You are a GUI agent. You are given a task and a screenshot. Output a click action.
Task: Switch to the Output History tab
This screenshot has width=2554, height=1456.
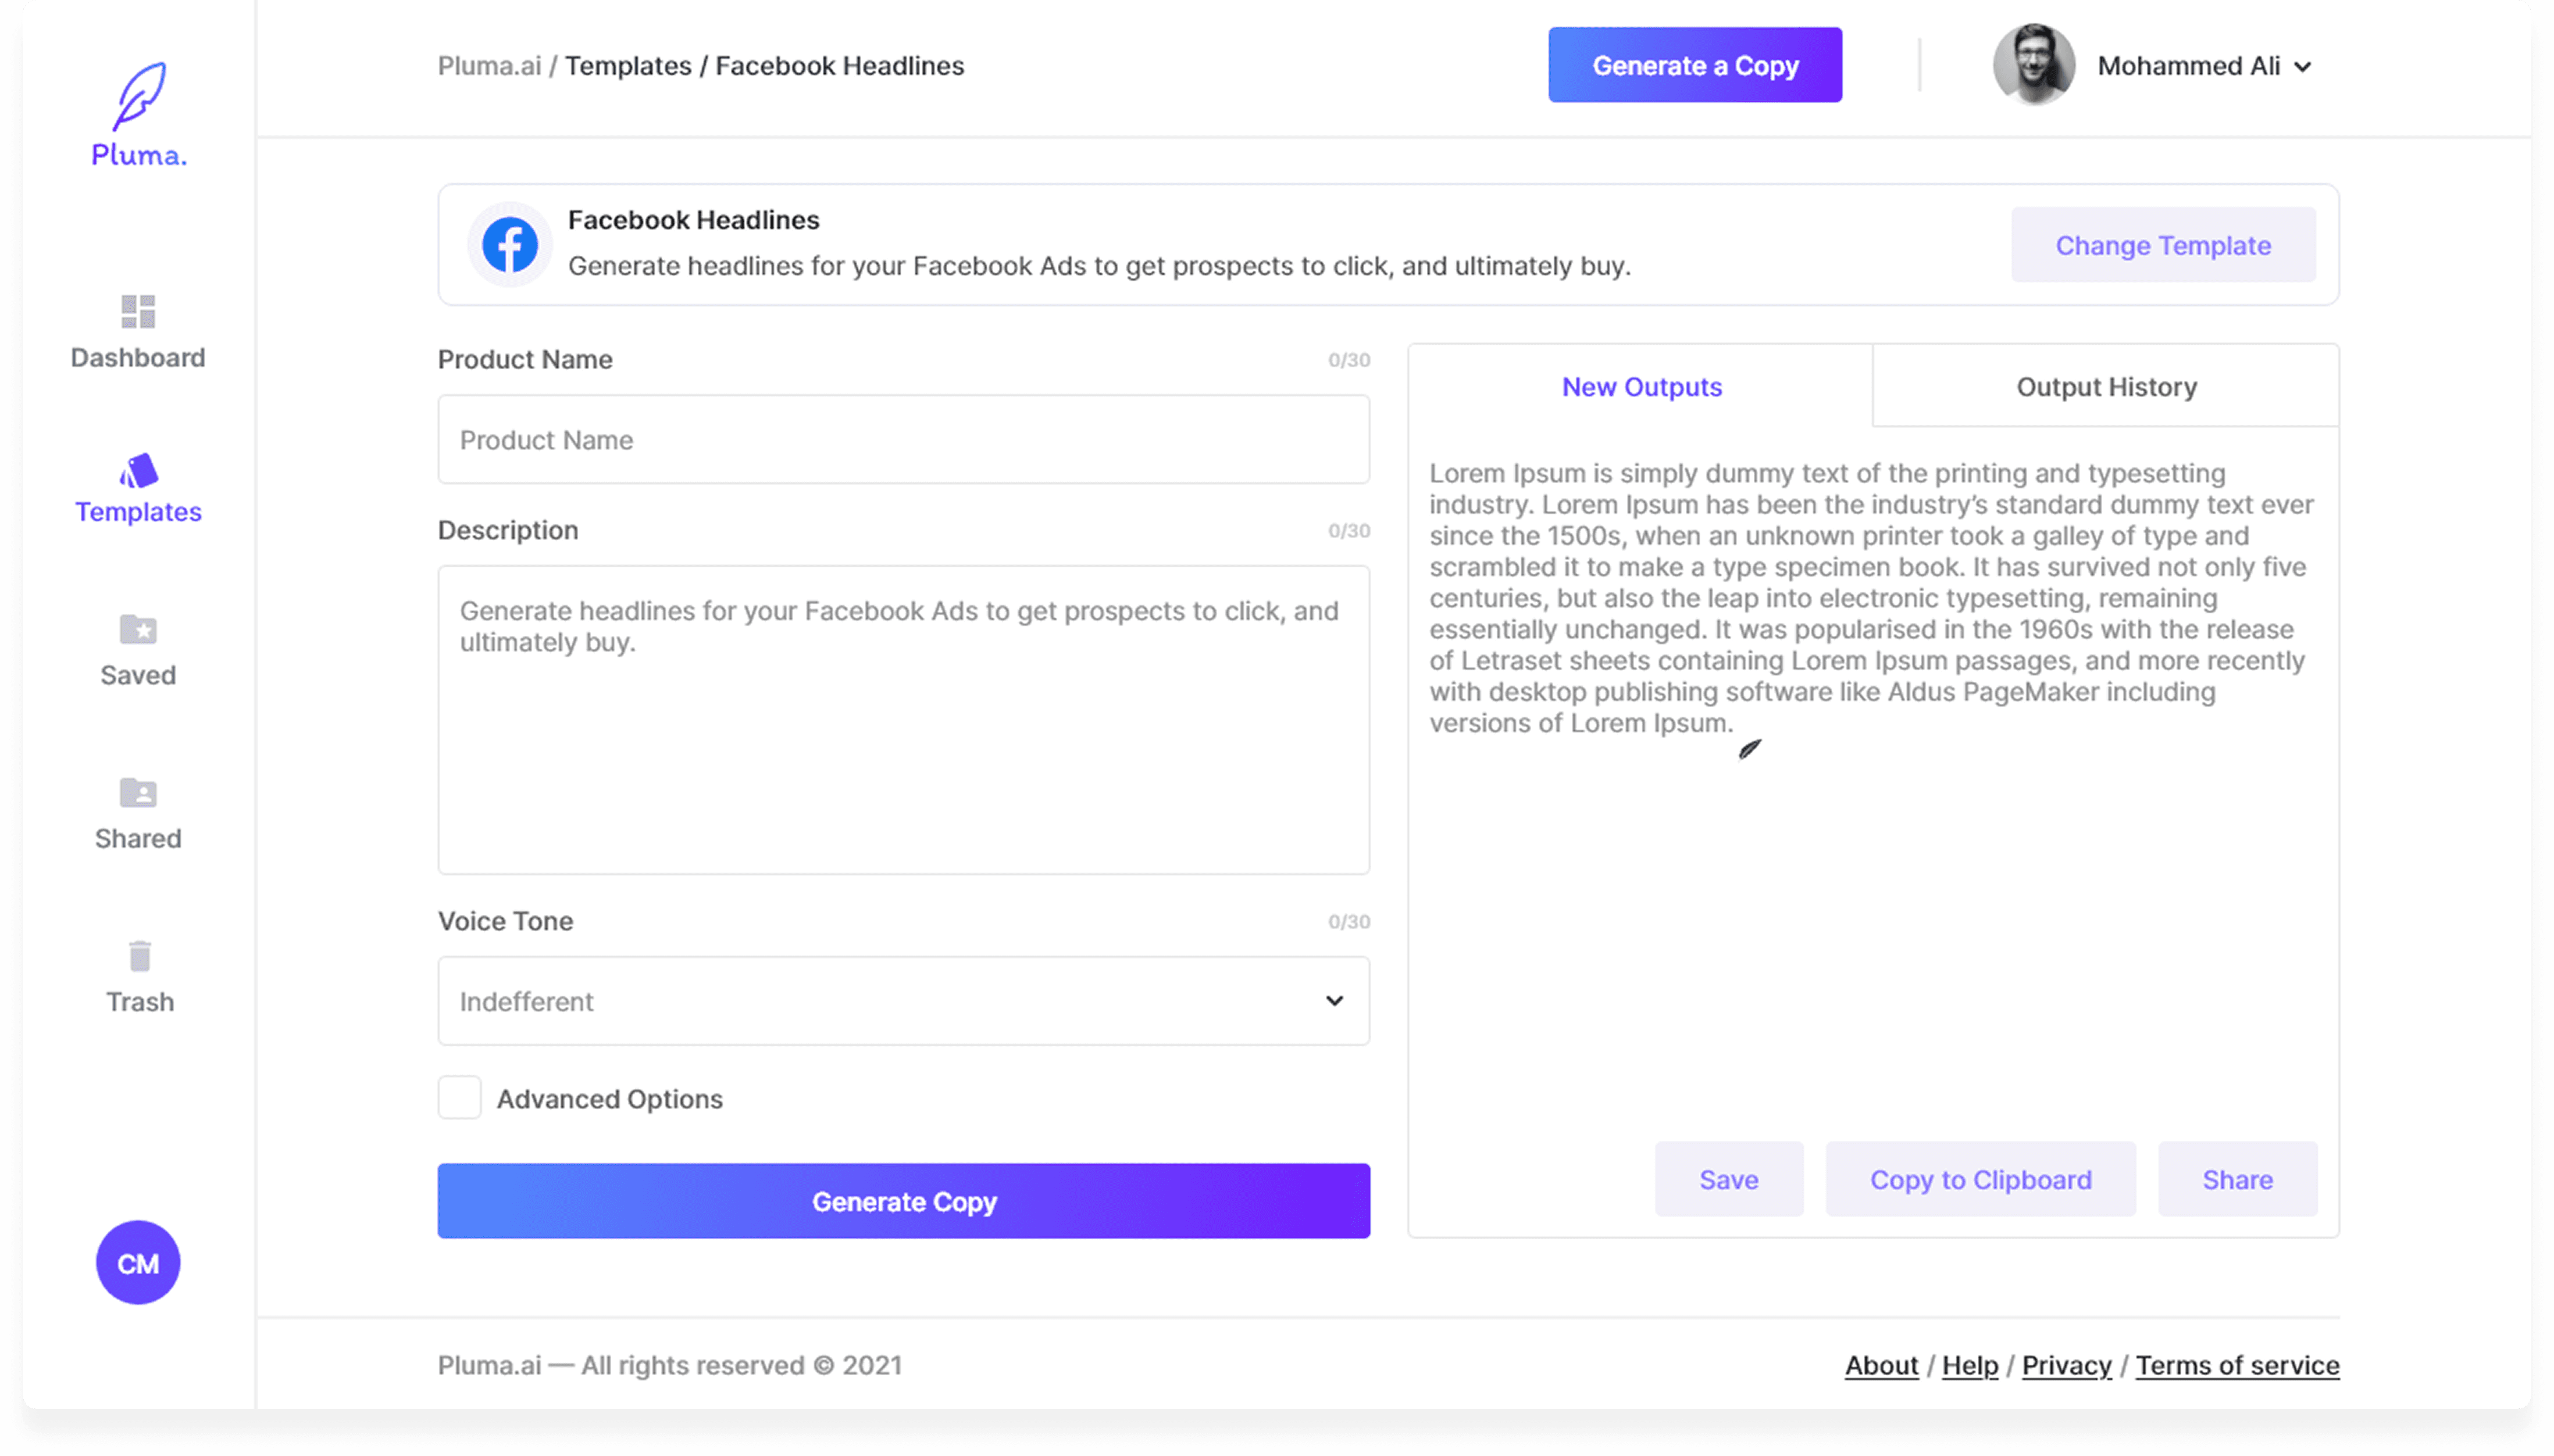pos(2106,387)
